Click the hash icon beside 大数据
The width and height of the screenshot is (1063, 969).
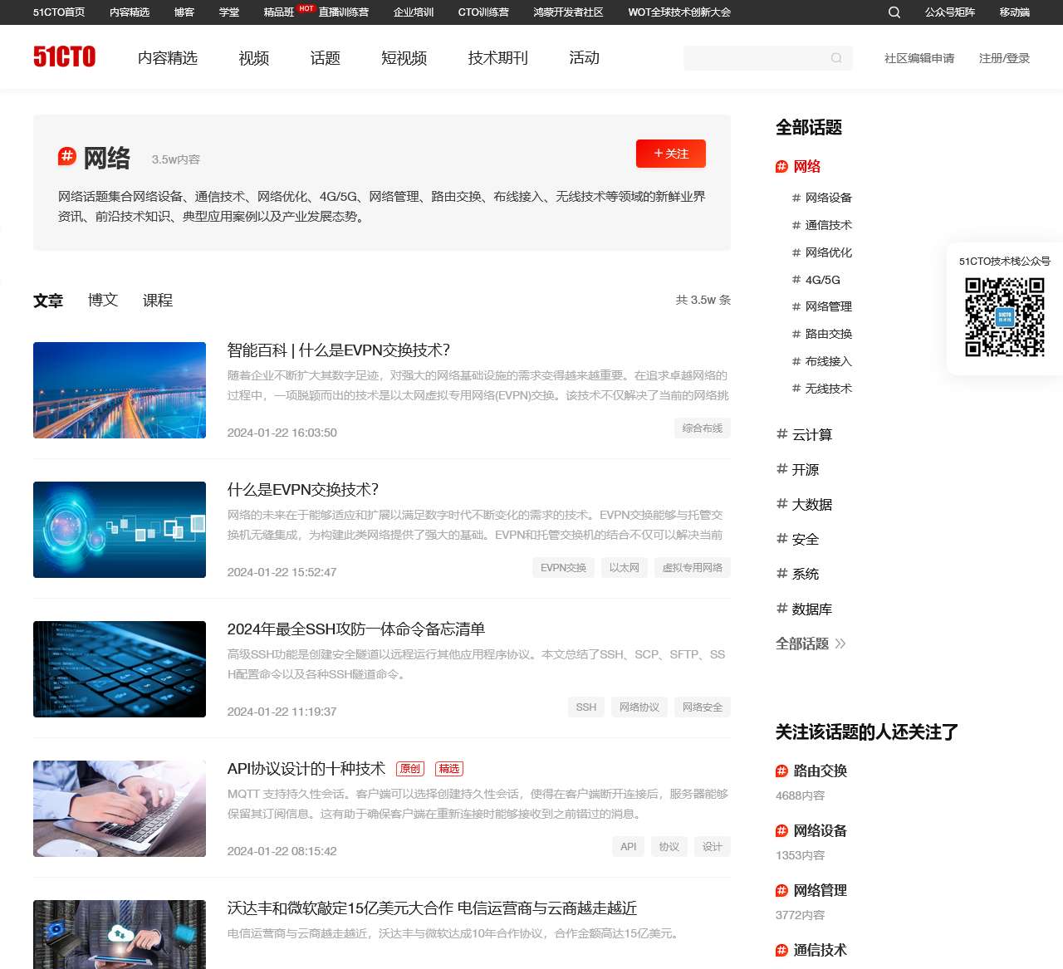tap(781, 504)
